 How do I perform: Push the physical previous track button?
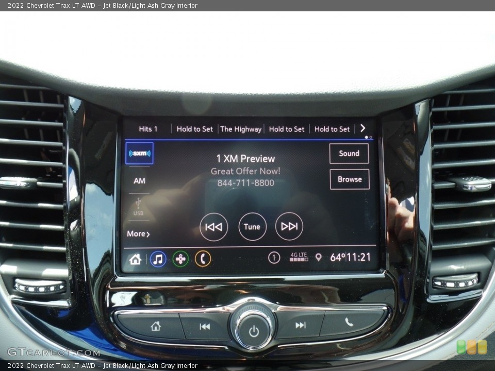pyautogui.click(x=206, y=326)
